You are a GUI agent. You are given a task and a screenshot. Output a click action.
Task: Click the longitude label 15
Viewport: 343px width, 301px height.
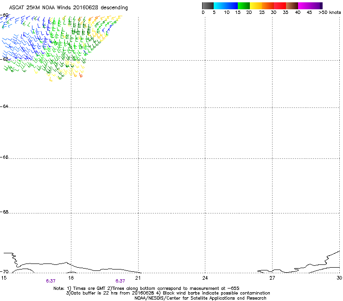pos(4,278)
